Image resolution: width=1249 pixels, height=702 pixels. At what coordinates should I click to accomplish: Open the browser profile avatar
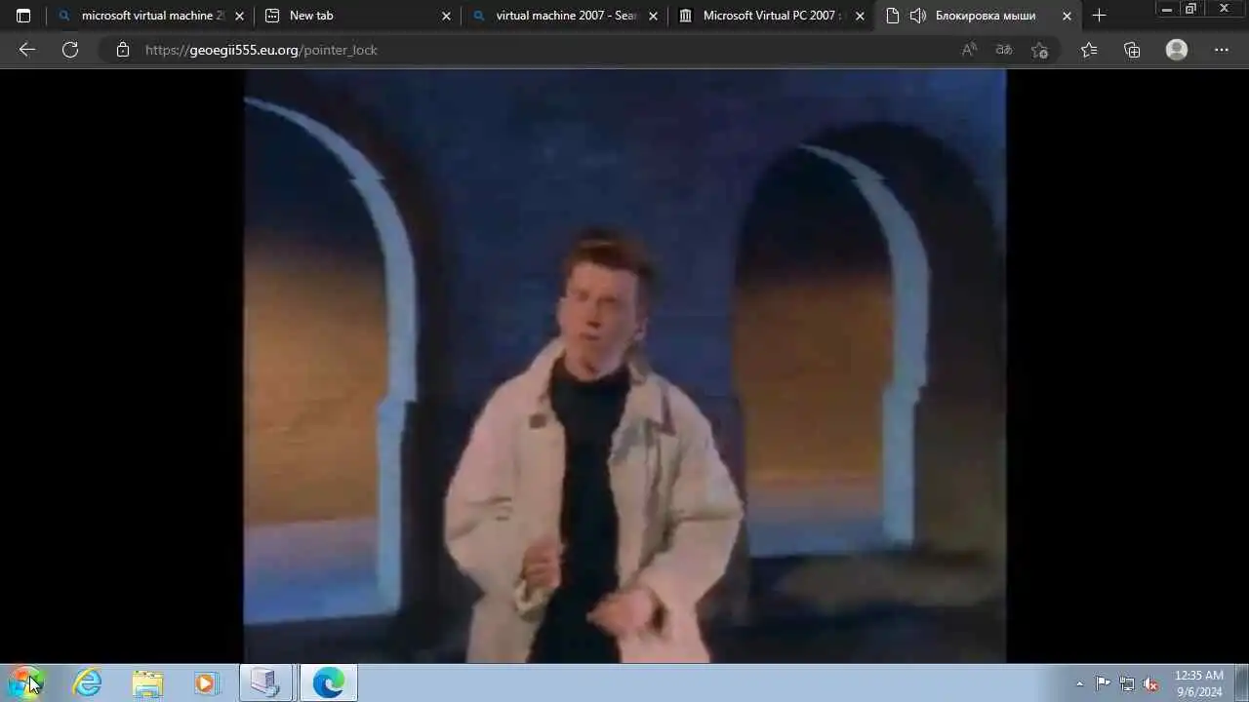(1177, 50)
